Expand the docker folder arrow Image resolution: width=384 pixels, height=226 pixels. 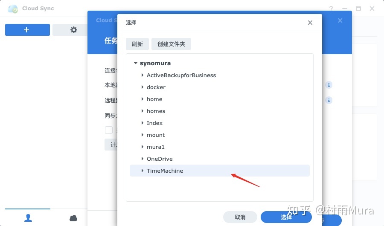tap(142, 87)
